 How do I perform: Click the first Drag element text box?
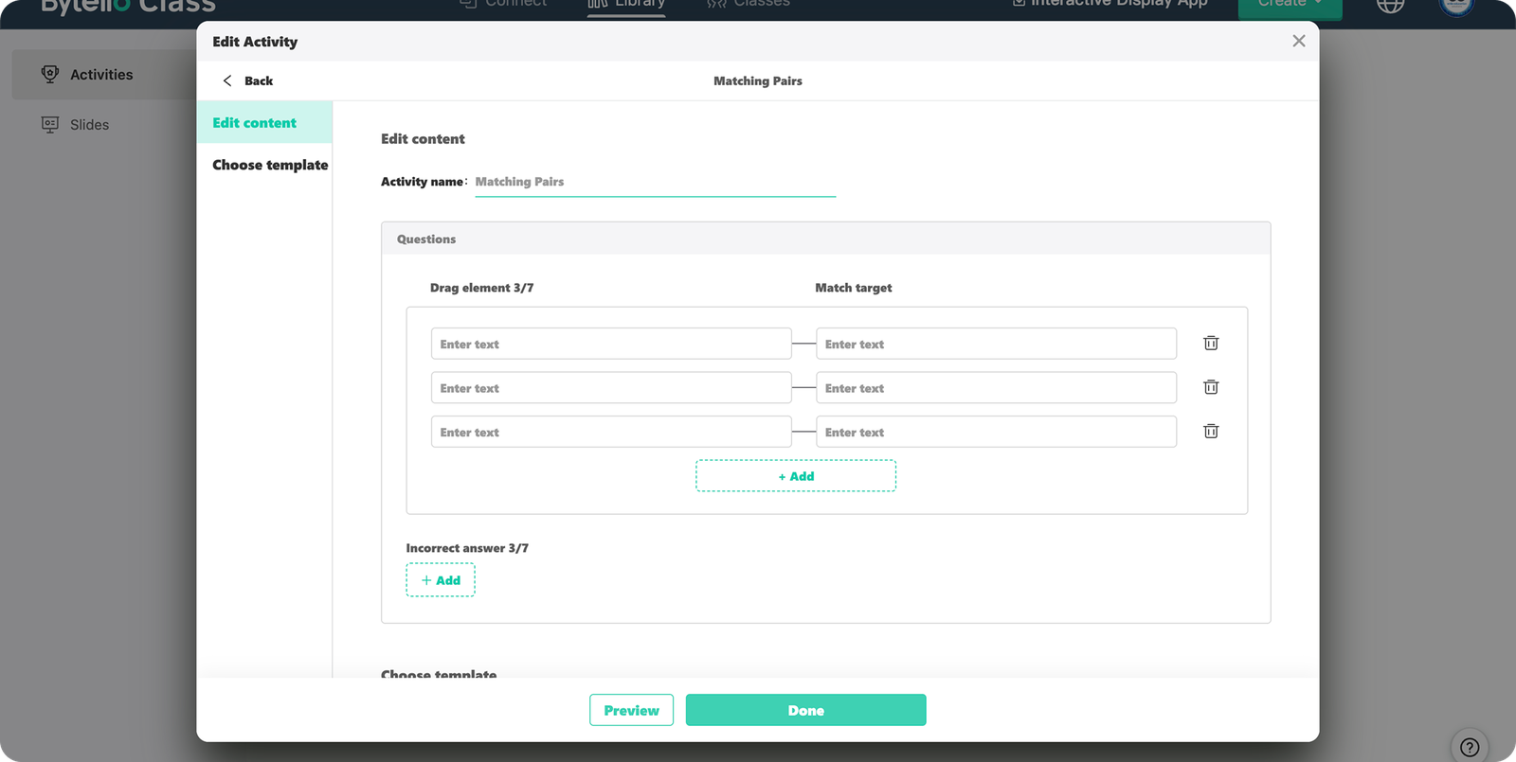pyautogui.click(x=610, y=344)
